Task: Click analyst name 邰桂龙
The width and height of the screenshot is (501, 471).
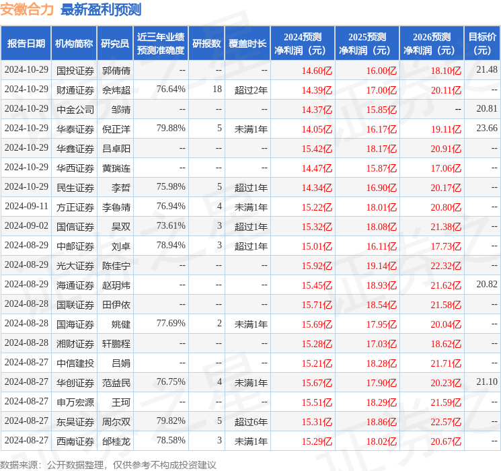Action: [x=116, y=441]
